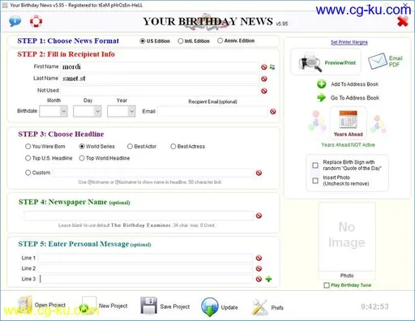The width and height of the screenshot is (415, 321).
Task: Clear the Newspaper Name with its red icon
Action: 259,216
